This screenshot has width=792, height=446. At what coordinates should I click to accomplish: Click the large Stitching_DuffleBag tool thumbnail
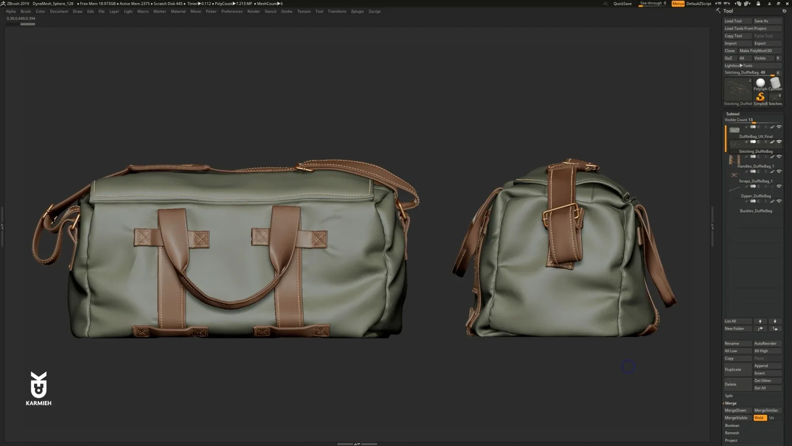pyautogui.click(x=738, y=90)
